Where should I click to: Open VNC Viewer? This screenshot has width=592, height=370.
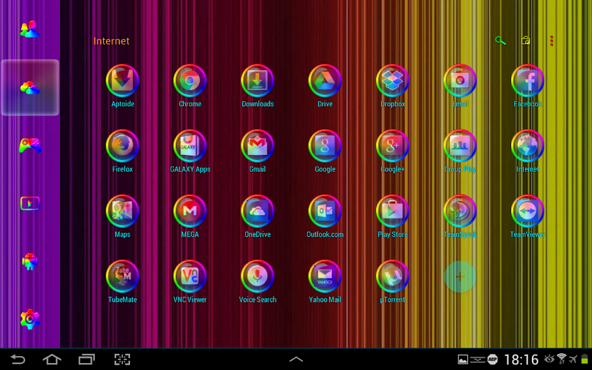(190, 277)
